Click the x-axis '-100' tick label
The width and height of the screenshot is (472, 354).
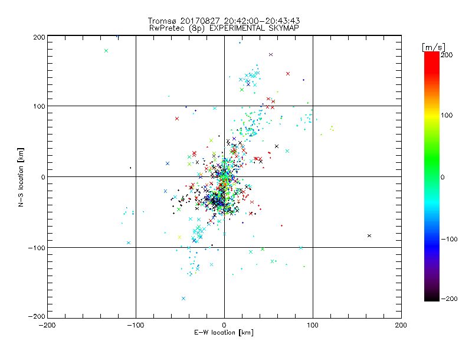point(136,325)
